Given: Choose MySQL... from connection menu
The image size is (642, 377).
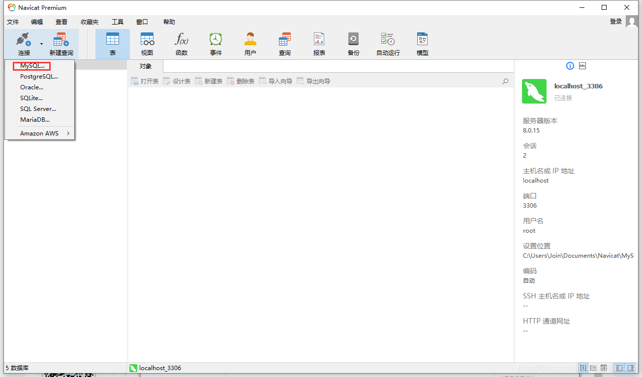Looking at the screenshot, I should pos(39,66).
